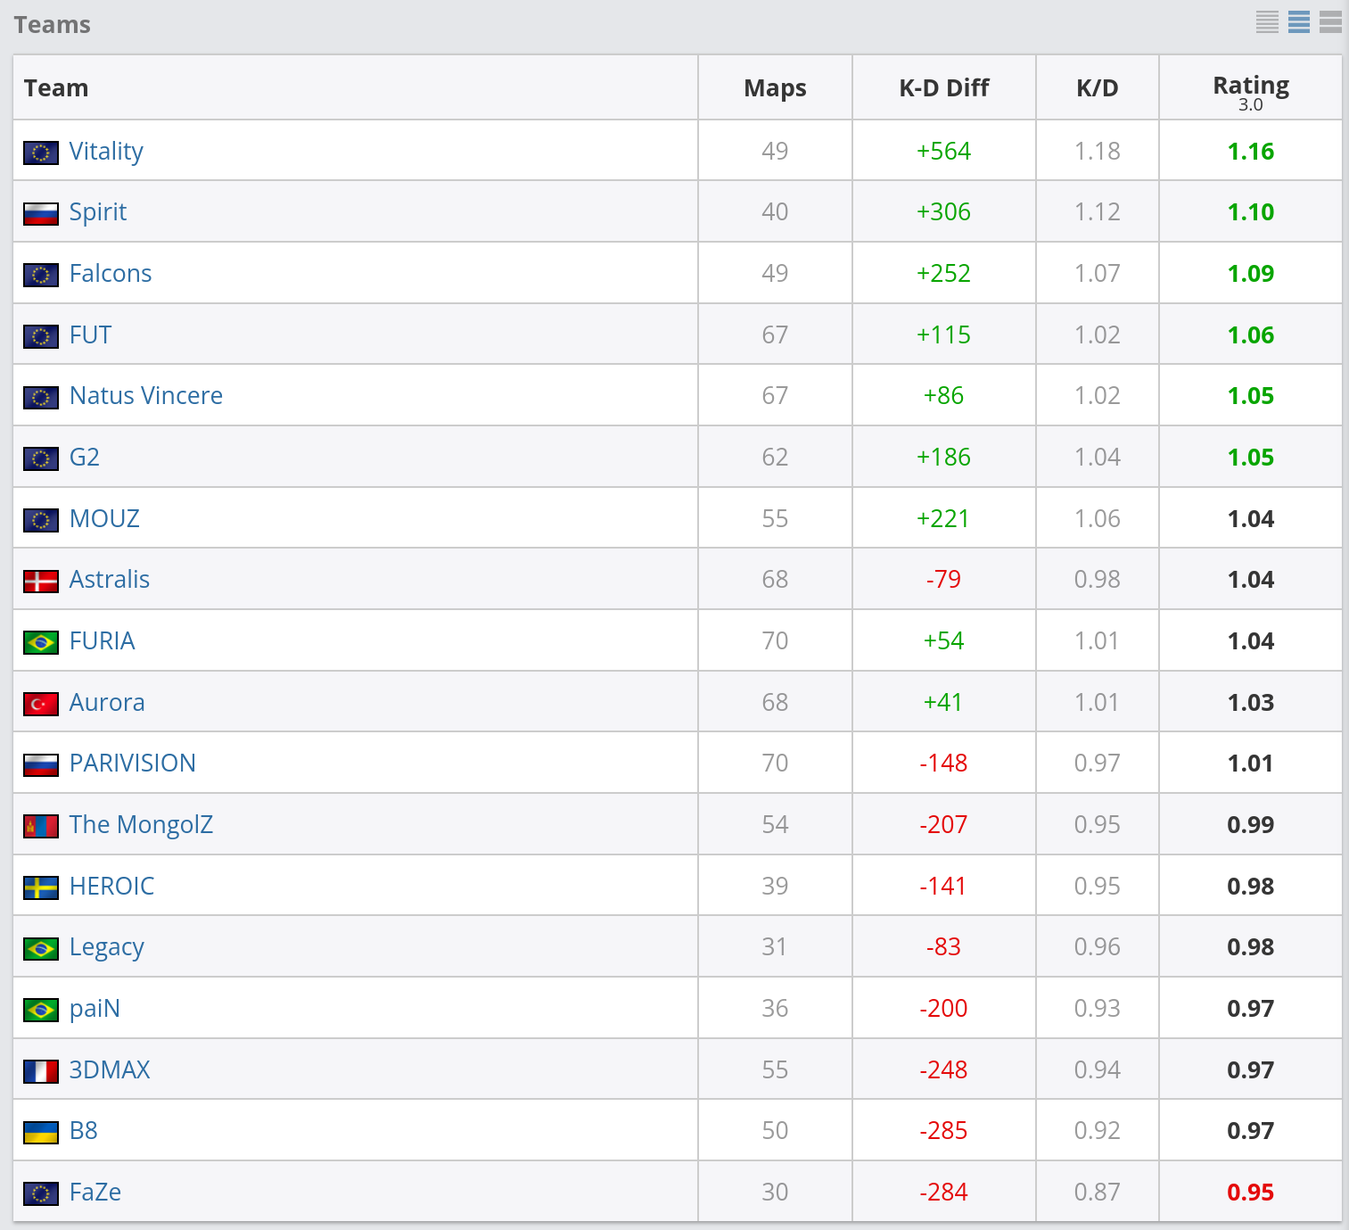1349x1230 pixels.
Task: Sort table by Rating 3.0 column
Action: (x=1251, y=87)
